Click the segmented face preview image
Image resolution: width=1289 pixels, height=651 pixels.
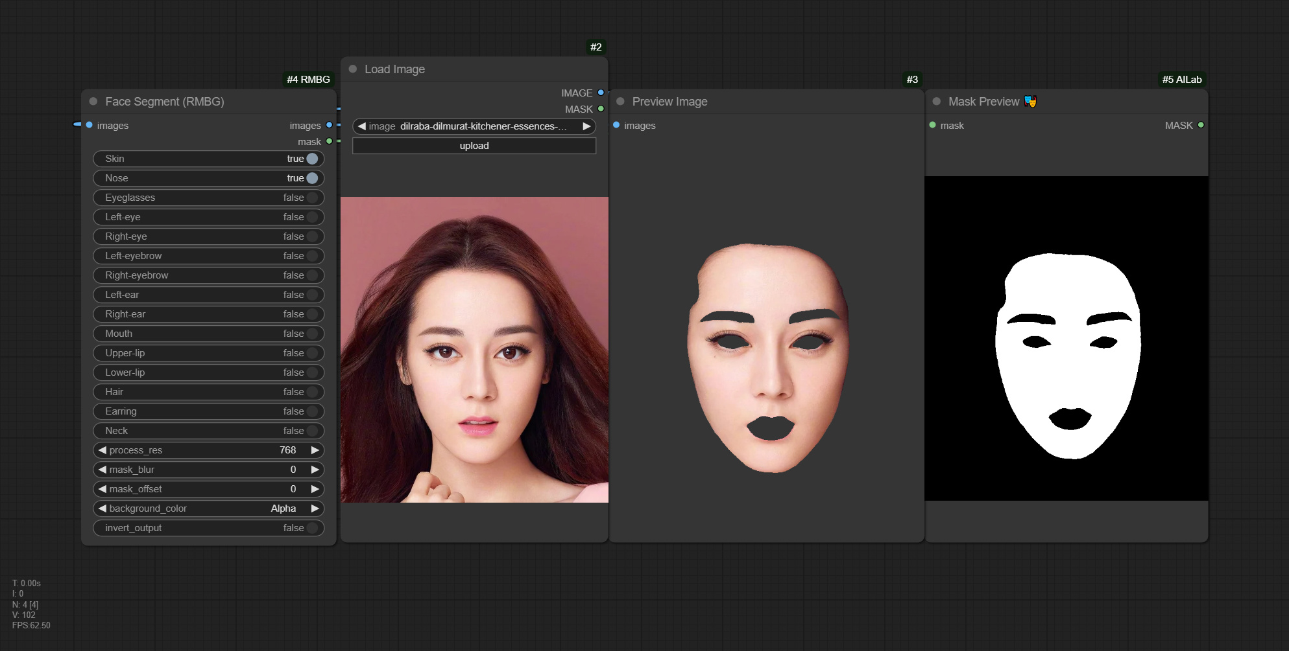[x=767, y=358]
